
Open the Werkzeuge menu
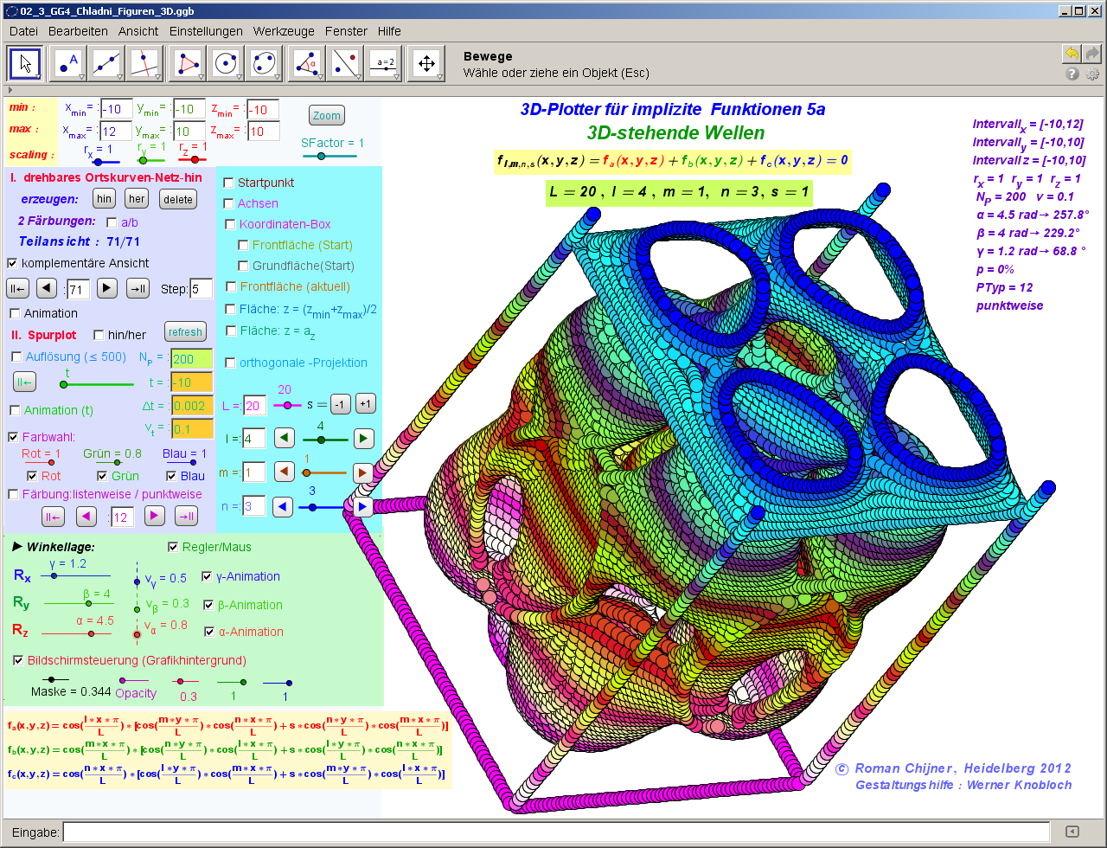pos(284,31)
